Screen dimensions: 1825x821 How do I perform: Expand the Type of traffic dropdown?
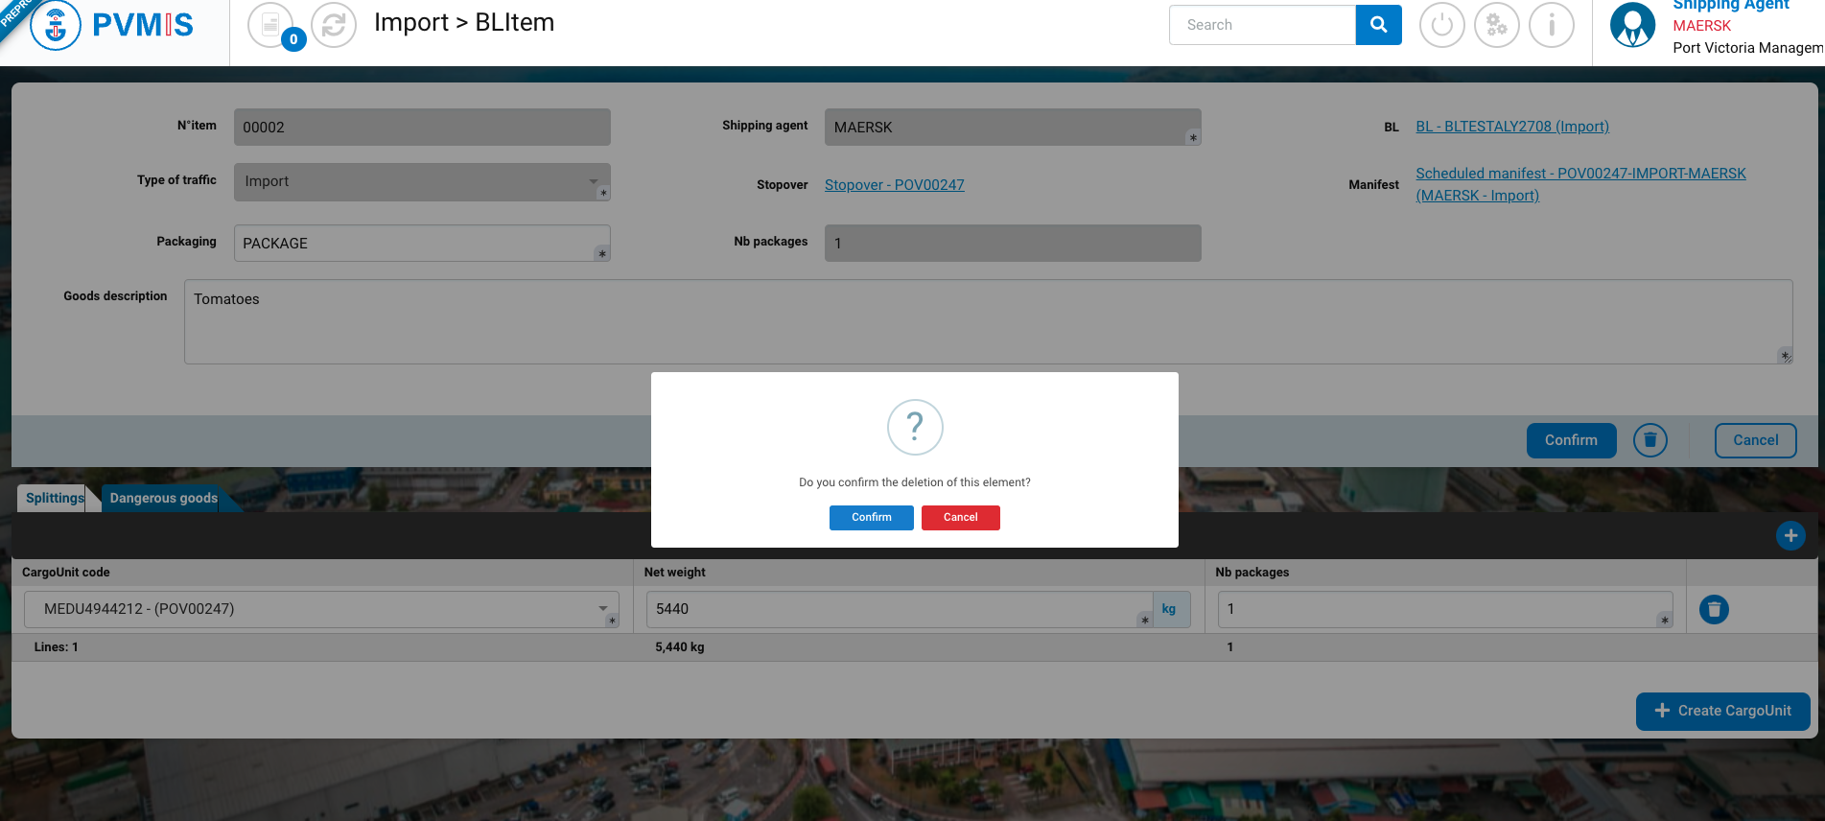(594, 181)
